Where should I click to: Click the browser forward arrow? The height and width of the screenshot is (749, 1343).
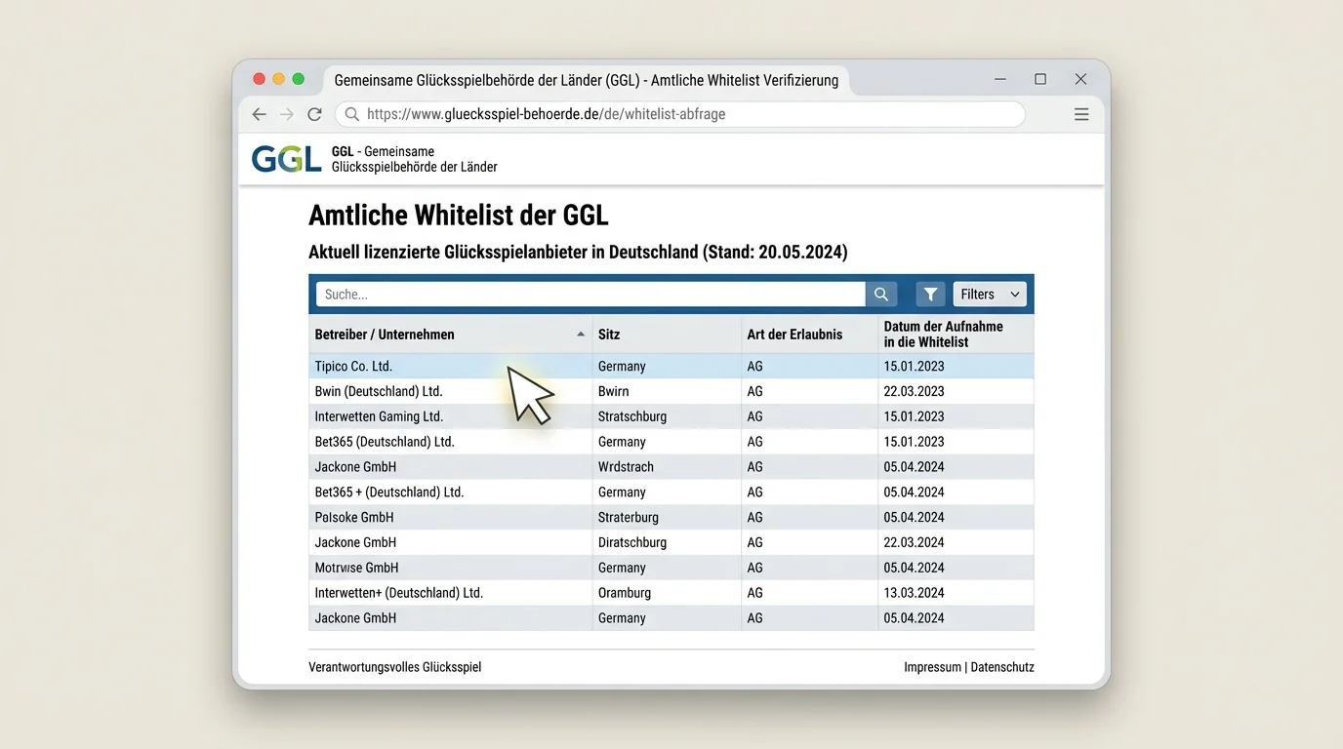coord(286,114)
